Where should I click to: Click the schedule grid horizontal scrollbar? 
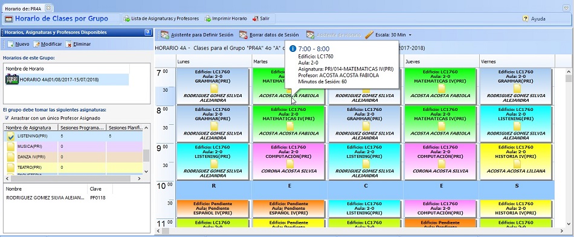(x=361, y=231)
